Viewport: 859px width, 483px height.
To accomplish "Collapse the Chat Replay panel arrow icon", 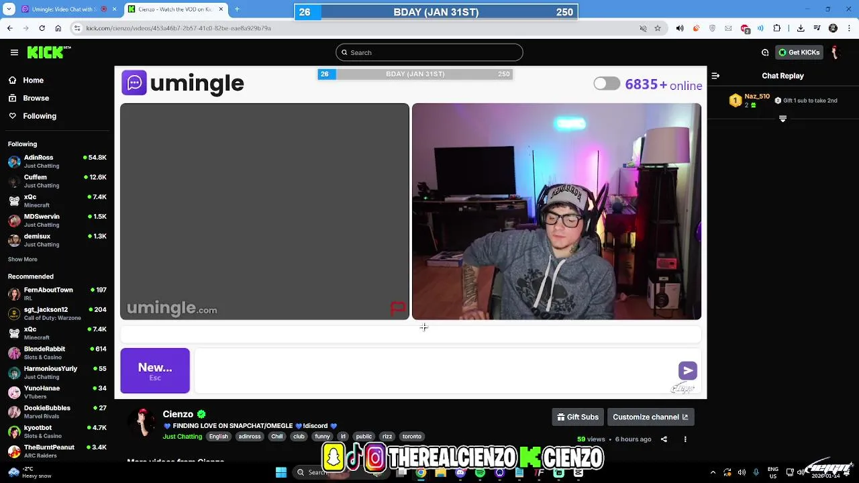I will (x=715, y=76).
